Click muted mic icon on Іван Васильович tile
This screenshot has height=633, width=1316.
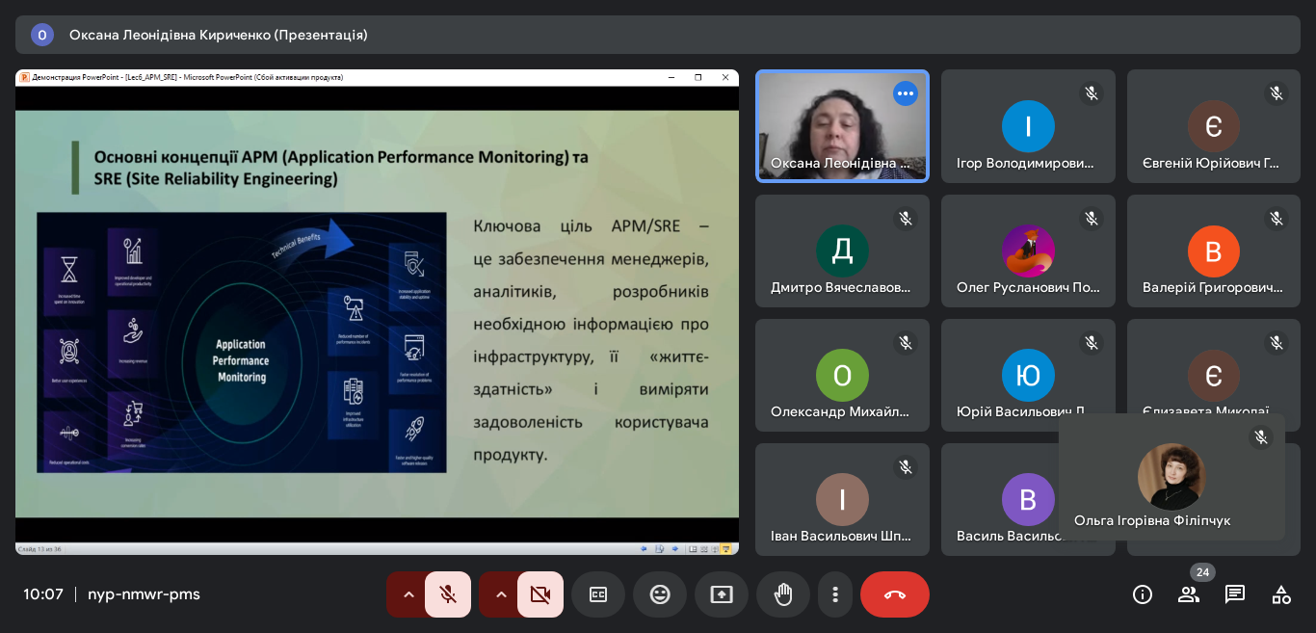click(906, 467)
